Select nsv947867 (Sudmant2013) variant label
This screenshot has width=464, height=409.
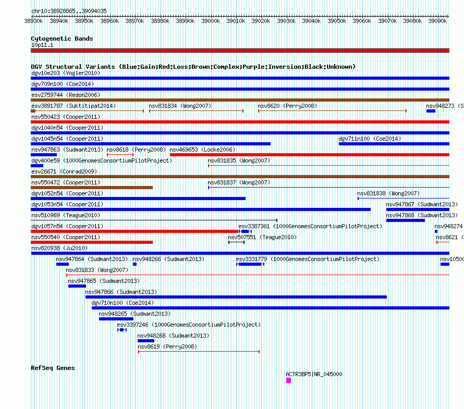[422, 204]
